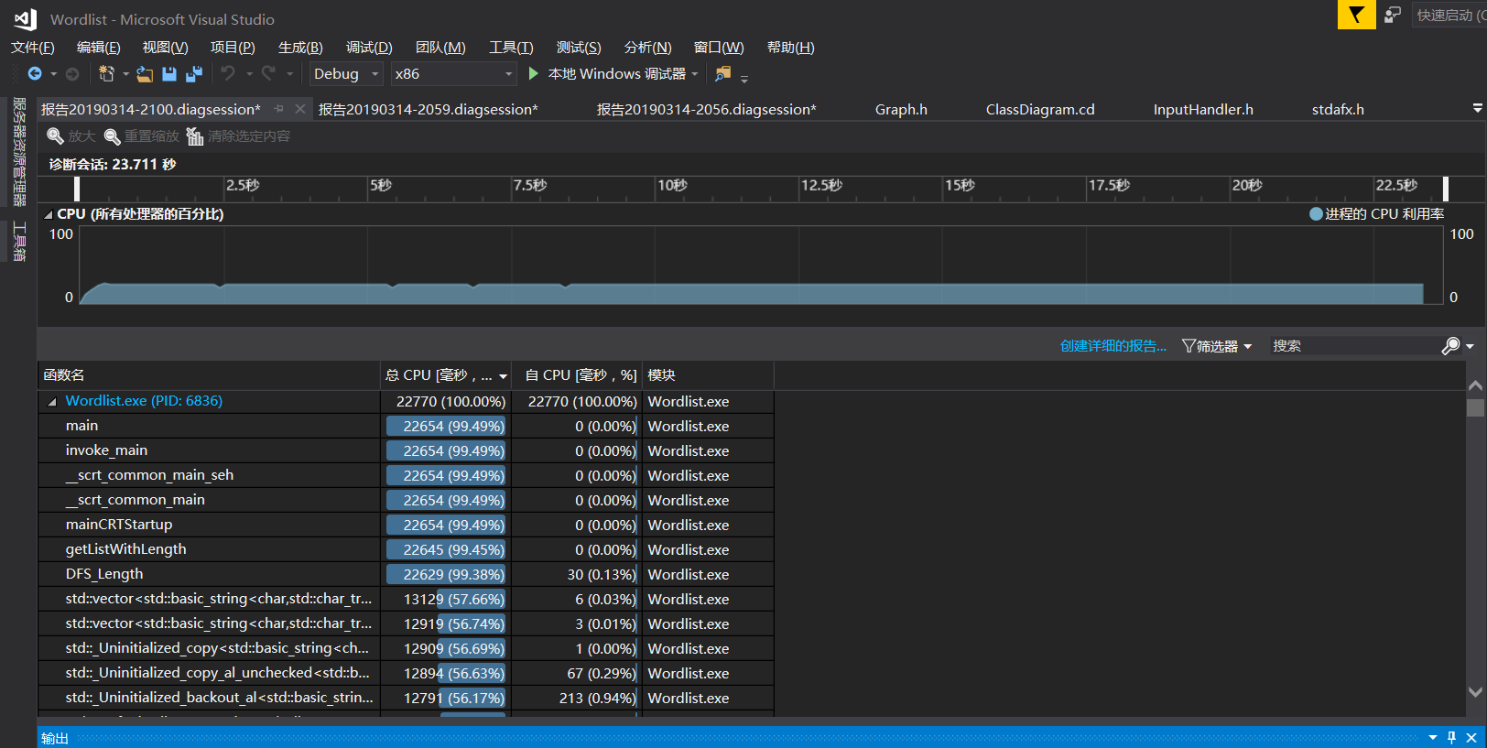1487x748 pixels.
Task: Open the search options dropdown arrow
Action: [1470, 346]
